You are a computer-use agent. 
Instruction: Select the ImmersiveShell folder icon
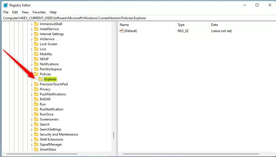coord(36,24)
